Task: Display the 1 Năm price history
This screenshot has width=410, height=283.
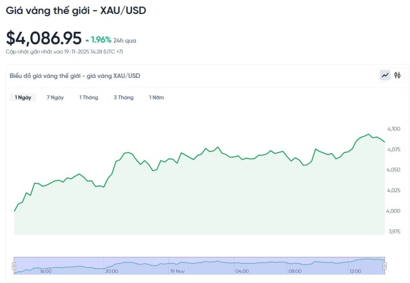Action: coord(156,98)
